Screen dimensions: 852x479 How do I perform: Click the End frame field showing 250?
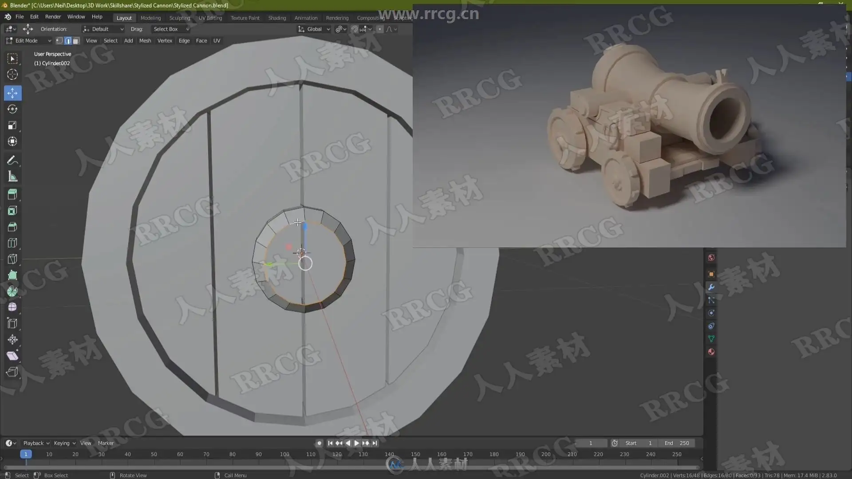(678, 443)
